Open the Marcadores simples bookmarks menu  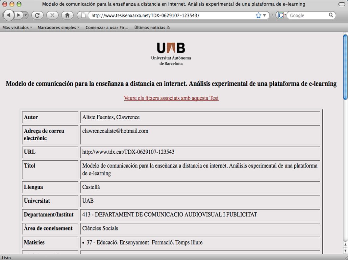[x=59, y=28]
